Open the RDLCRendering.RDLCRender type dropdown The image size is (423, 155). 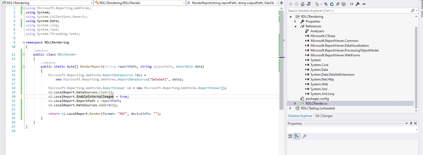[184, 3]
